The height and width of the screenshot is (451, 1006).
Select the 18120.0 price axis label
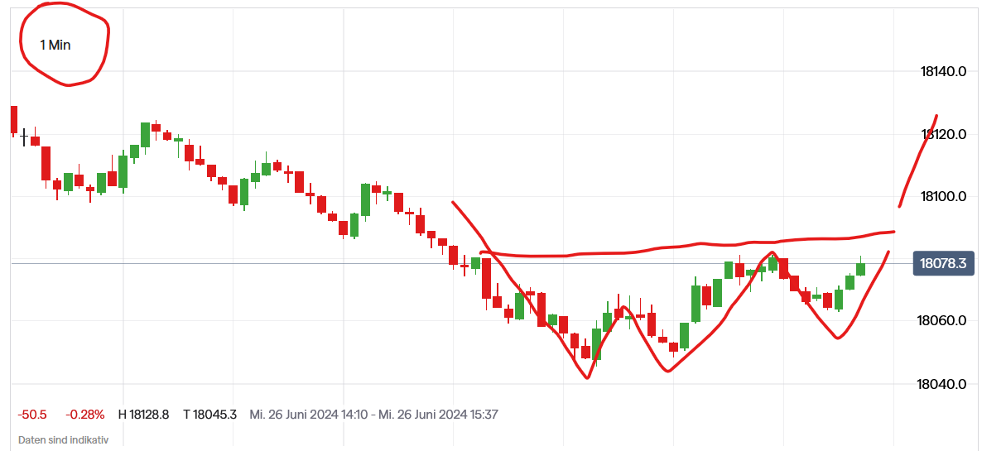[944, 134]
